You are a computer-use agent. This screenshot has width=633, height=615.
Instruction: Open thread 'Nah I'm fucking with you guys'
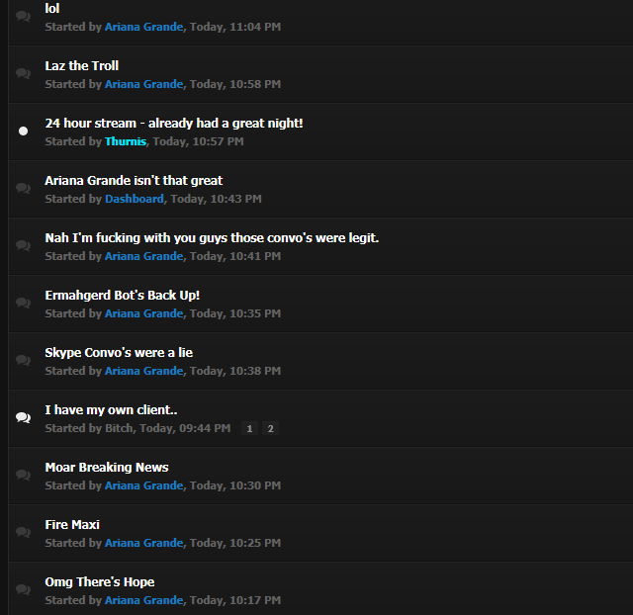pos(212,238)
